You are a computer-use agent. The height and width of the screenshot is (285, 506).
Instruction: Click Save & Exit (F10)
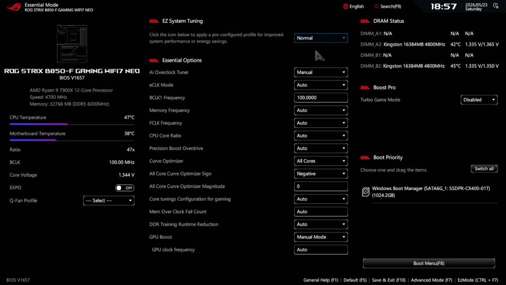(389, 280)
